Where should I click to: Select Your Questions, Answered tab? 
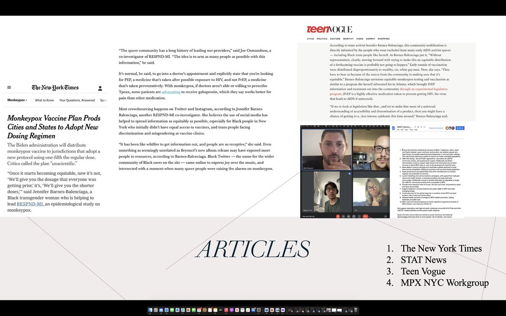click(77, 100)
